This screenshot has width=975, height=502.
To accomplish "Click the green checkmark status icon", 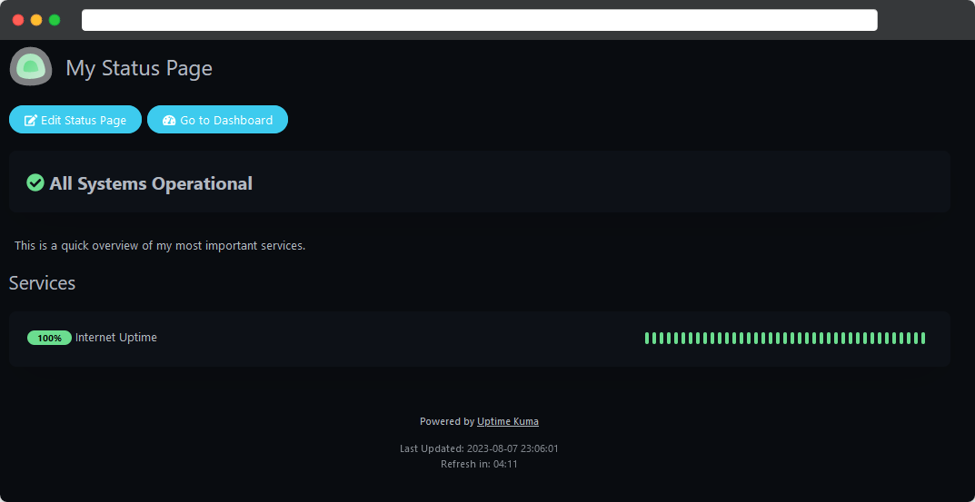I will point(35,182).
